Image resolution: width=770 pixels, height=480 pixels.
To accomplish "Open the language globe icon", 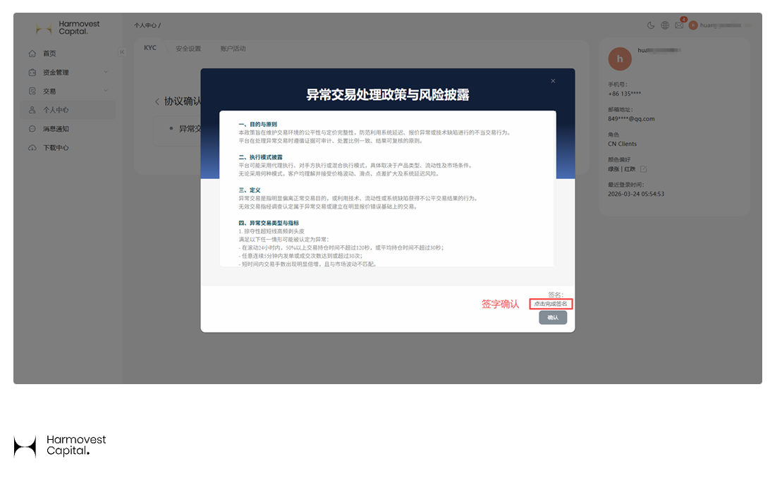I will (665, 25).
